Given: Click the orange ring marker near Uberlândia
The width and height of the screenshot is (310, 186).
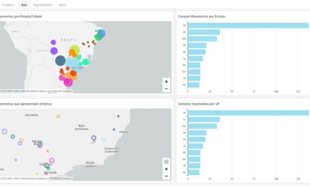Looking at the screenshot, I should click(58, 116).
